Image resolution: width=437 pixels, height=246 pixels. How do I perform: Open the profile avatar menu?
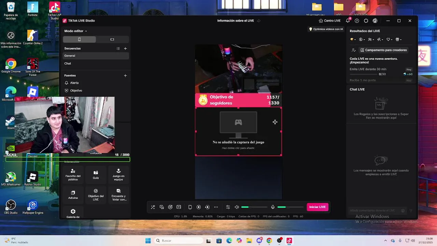375,21
